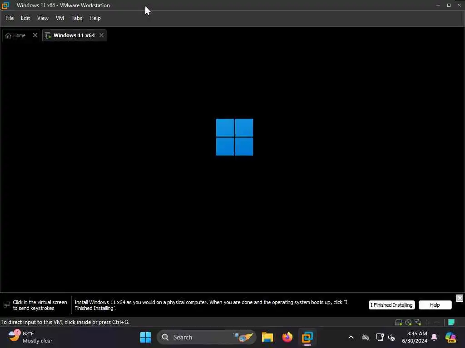465x348 pixels.
Task: Click the network adapter status icon
Action: tap(418, 322)
